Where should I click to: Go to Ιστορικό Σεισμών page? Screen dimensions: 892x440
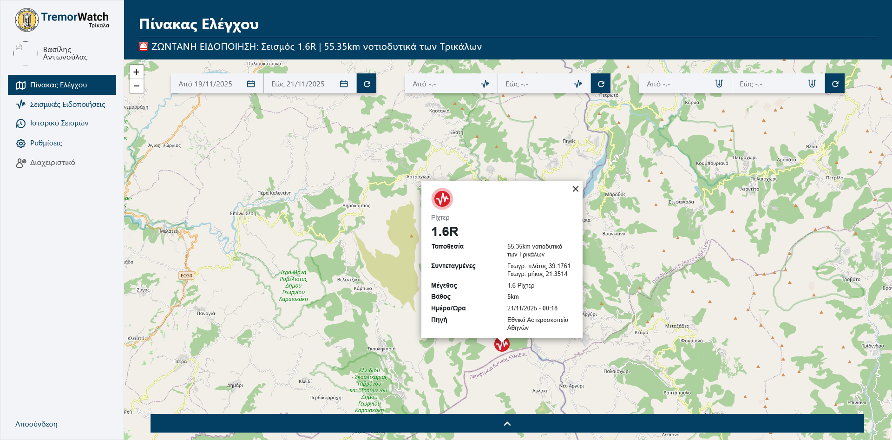pos(59,123)
